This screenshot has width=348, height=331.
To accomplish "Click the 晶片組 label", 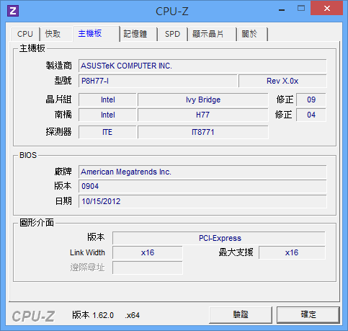I will pyautogui.click(x=59, y=100).
